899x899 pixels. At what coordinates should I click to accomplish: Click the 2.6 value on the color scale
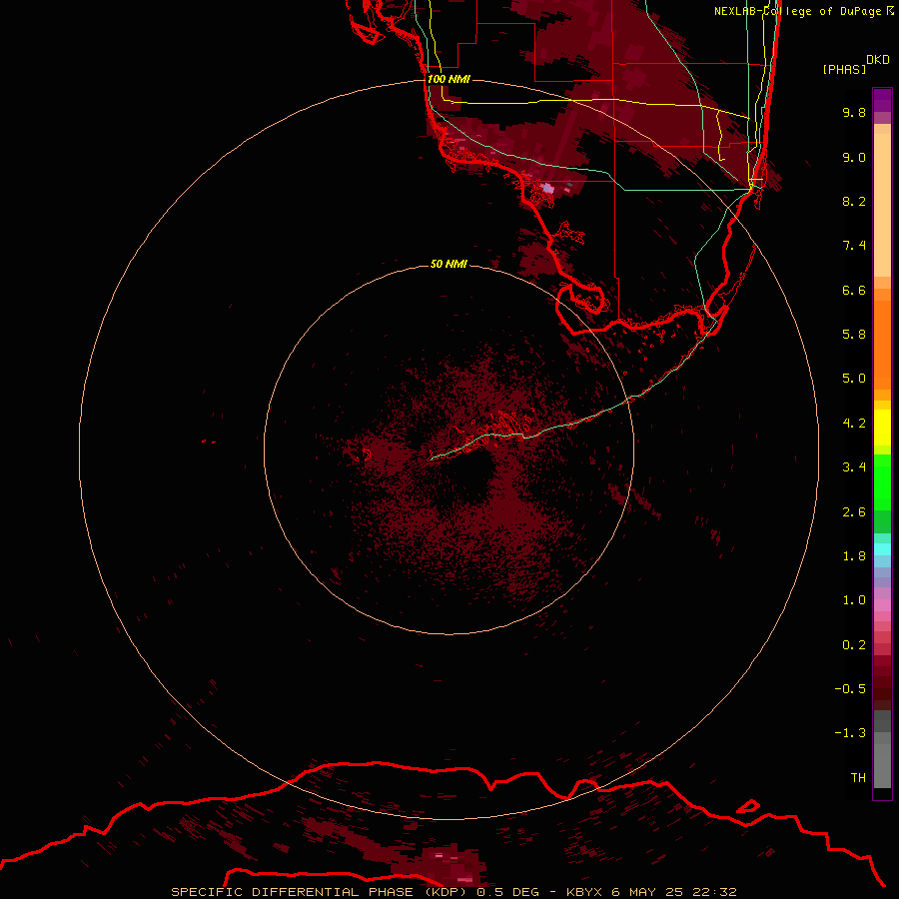pyautogui.click(x=854, y=512)
